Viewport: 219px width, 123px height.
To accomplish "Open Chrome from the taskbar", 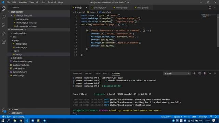I will (21, 121).
